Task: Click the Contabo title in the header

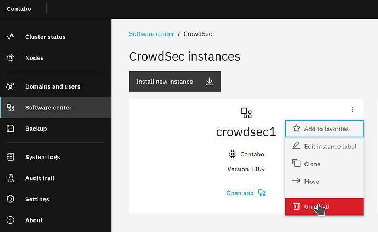Action: click(19, 9)
